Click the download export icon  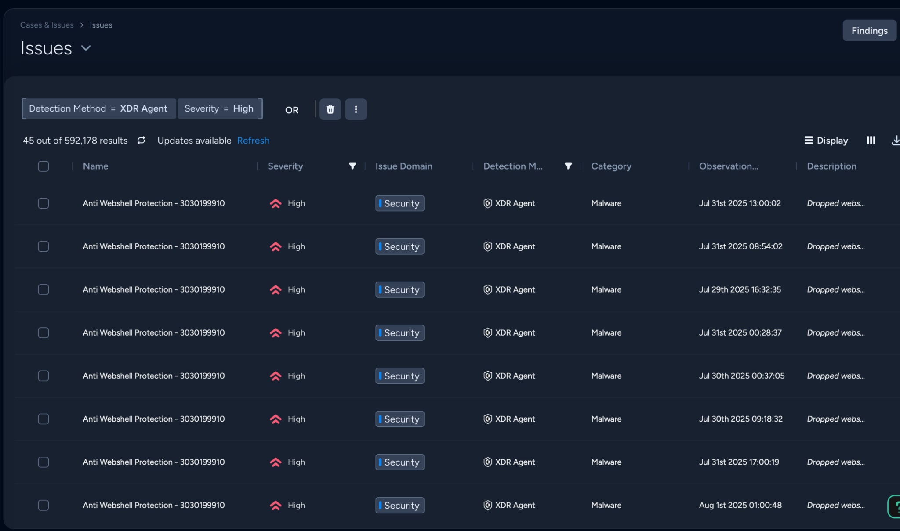[x=895, y=141]
